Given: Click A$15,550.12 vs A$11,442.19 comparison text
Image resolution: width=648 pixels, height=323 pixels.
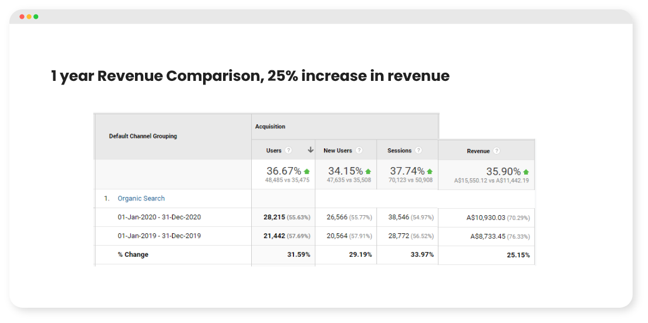Looking at the screenshot, I should click(x=491, y=181).
